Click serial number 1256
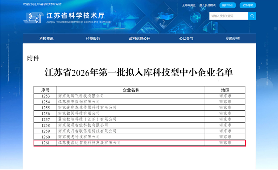The width and height of the screenshot is (278, 170). point(45,114)
